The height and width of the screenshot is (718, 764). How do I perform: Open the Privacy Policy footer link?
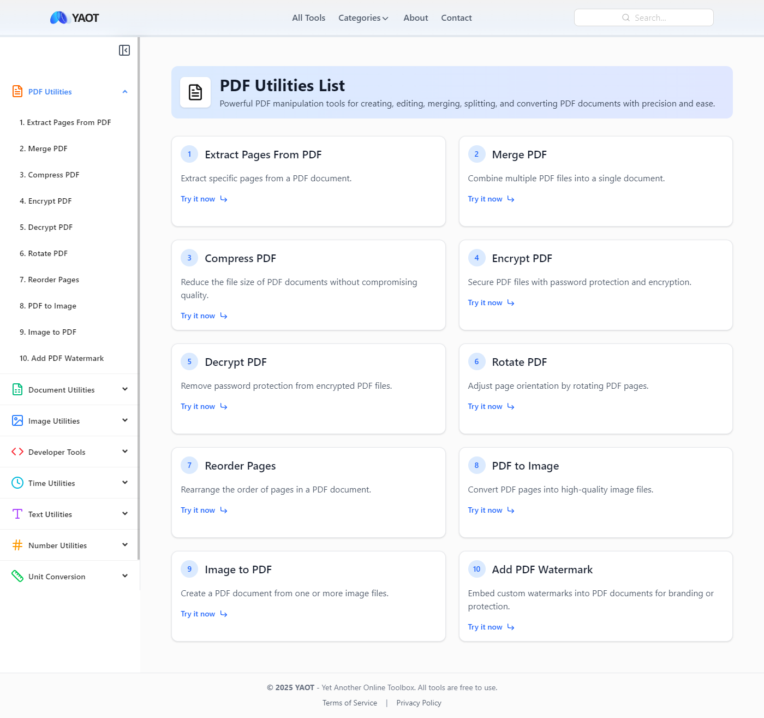point(419,703)
